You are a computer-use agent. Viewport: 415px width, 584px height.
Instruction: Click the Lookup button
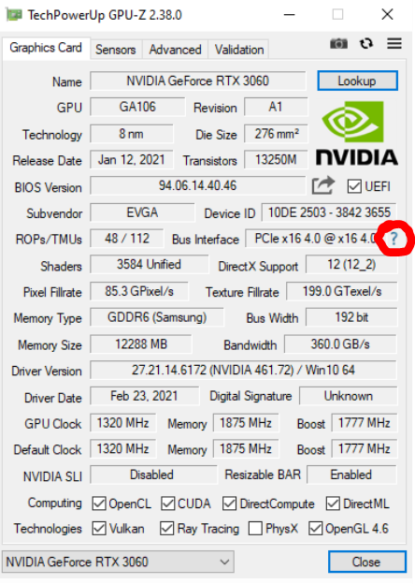357,80
